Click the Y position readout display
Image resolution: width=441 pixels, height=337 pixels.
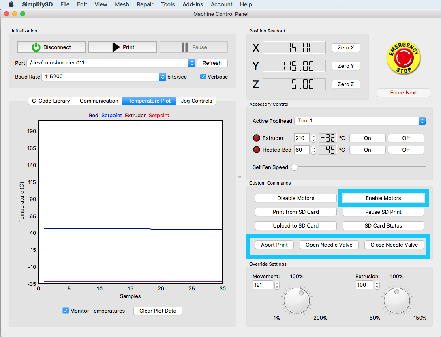[x=294, y=66]
